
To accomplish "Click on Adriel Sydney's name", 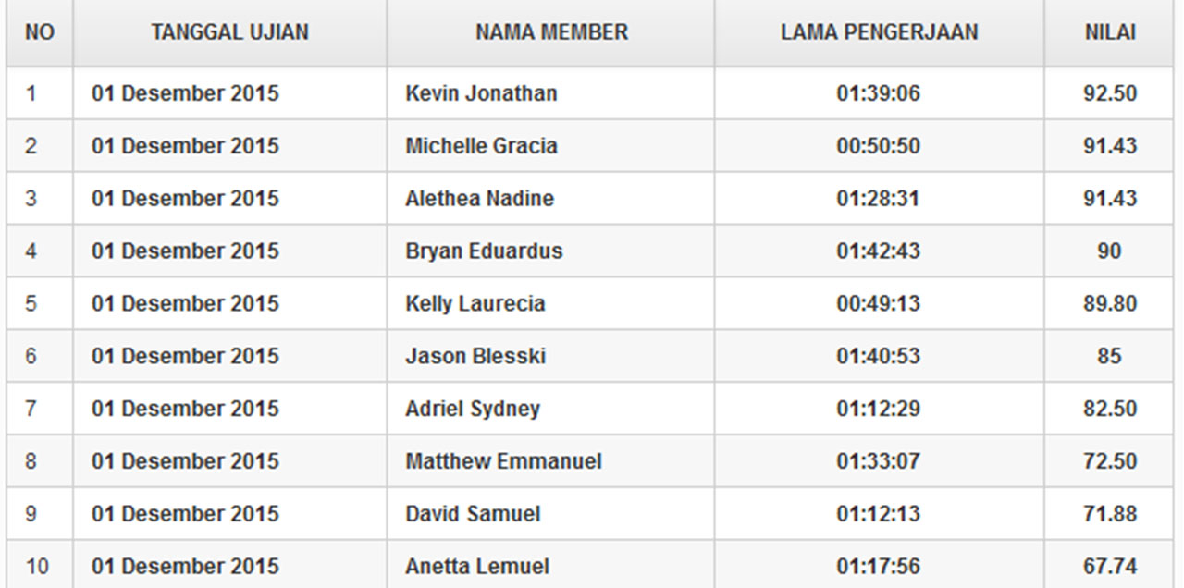I will coord(473,410).
